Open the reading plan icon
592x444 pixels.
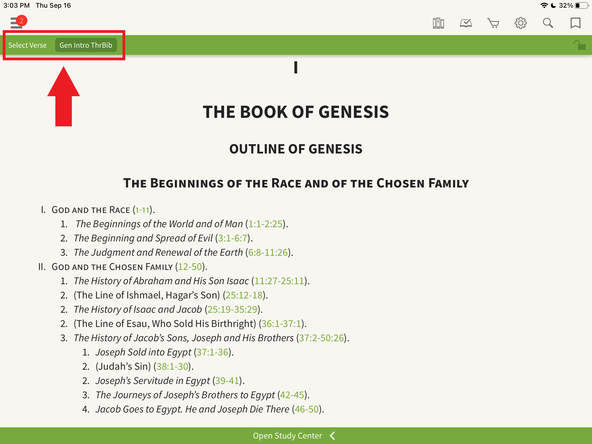466,23
